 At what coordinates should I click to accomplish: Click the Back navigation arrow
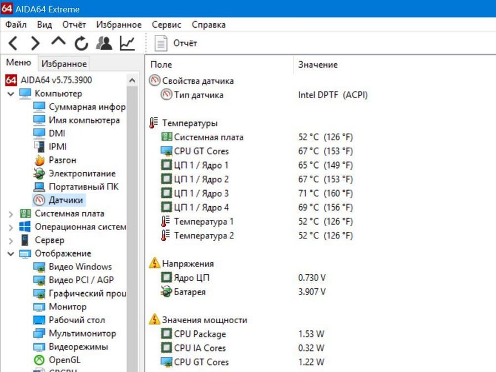(x=13, y=43)
